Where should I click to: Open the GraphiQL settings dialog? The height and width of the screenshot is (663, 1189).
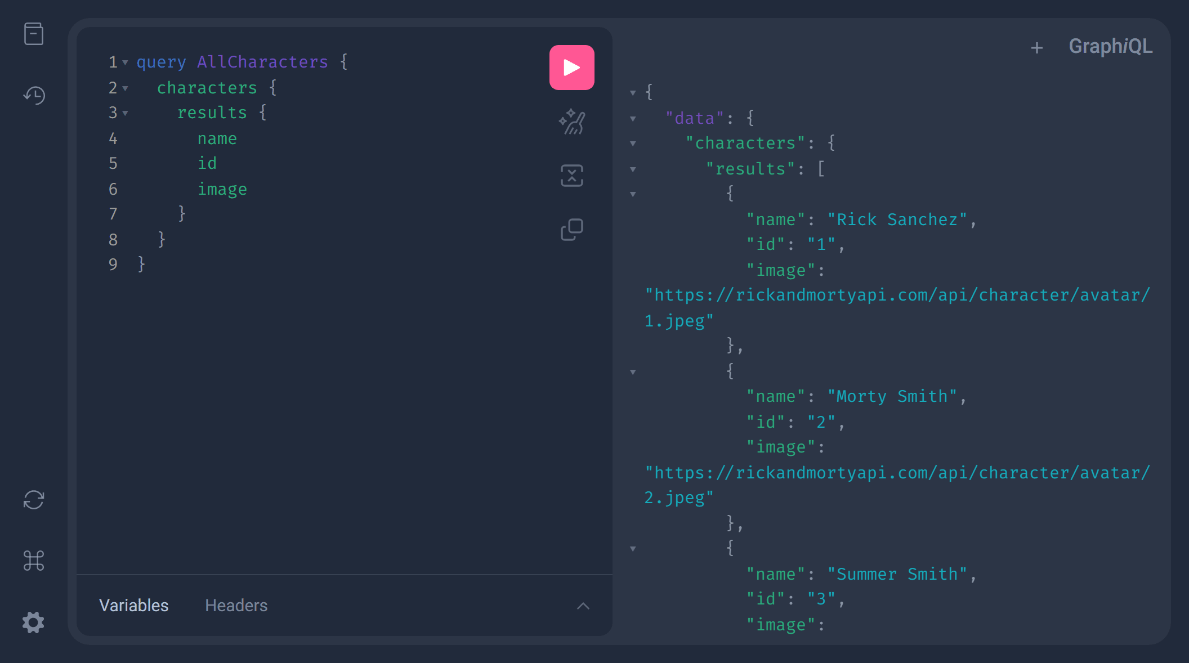click(x=34, y=622)
